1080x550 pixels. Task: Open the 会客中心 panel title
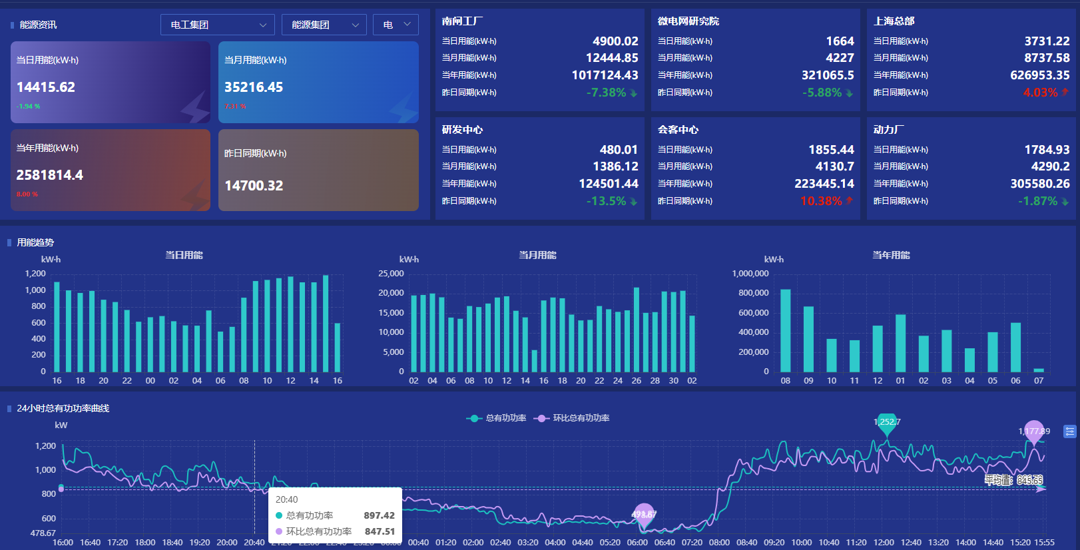(x=678, y=130)
